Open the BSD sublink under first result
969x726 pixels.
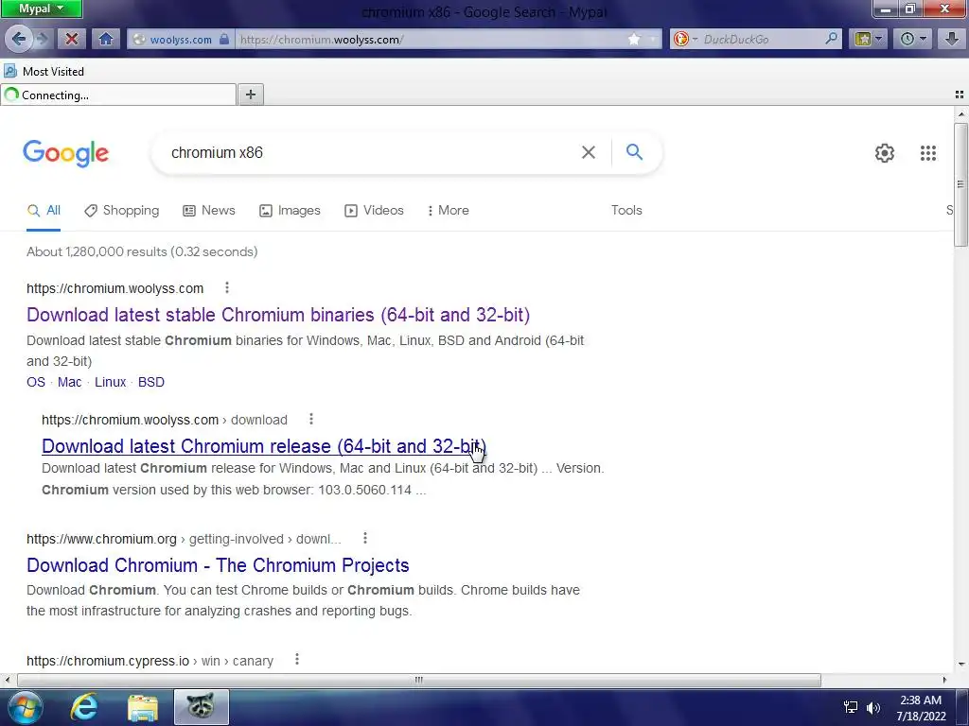(x=150, y=382)
